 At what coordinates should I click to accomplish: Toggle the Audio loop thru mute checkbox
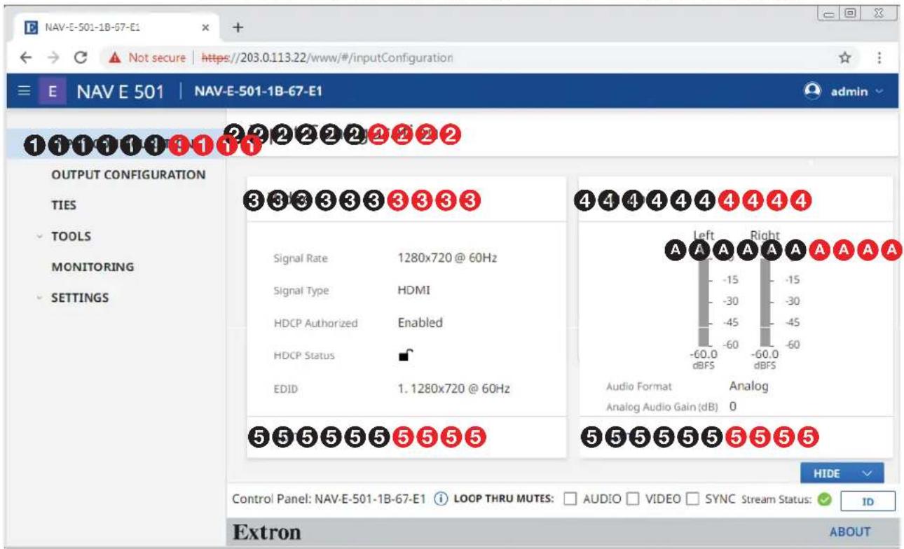click(570, 499)
